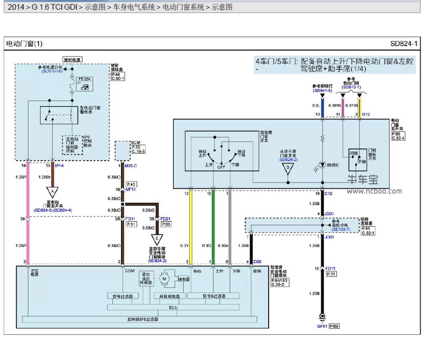
Task: Open the SD941-5 illumination reference link
Action: tap(322, 90)
